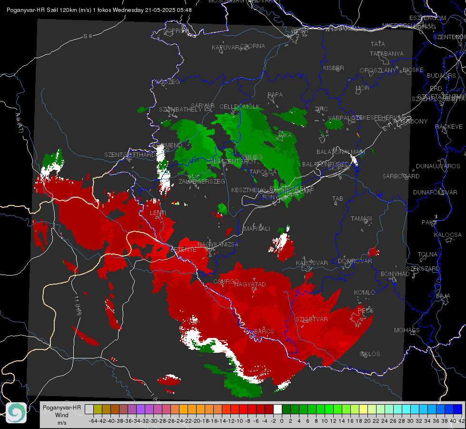The height and width of the screenshot is (429, 466).
Task: Click the ZIRC town label
Action: 321,109
